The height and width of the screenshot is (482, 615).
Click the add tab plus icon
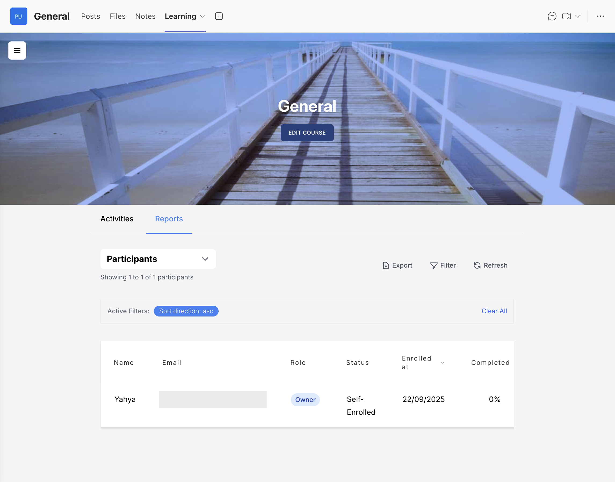(219, 16)
